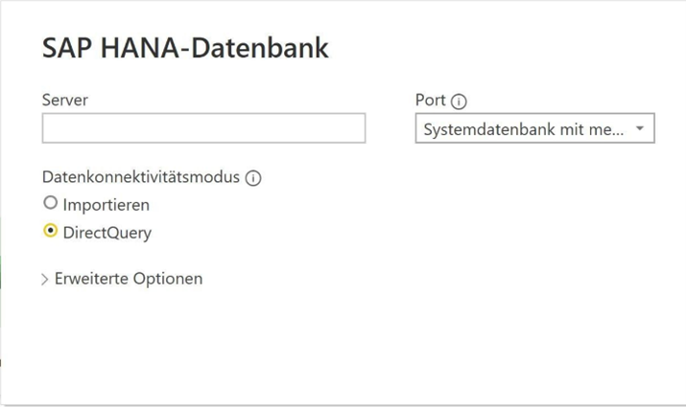
Task: Click the DirectQuery label text
Action: pyautogui.click(x=107, y=233)
